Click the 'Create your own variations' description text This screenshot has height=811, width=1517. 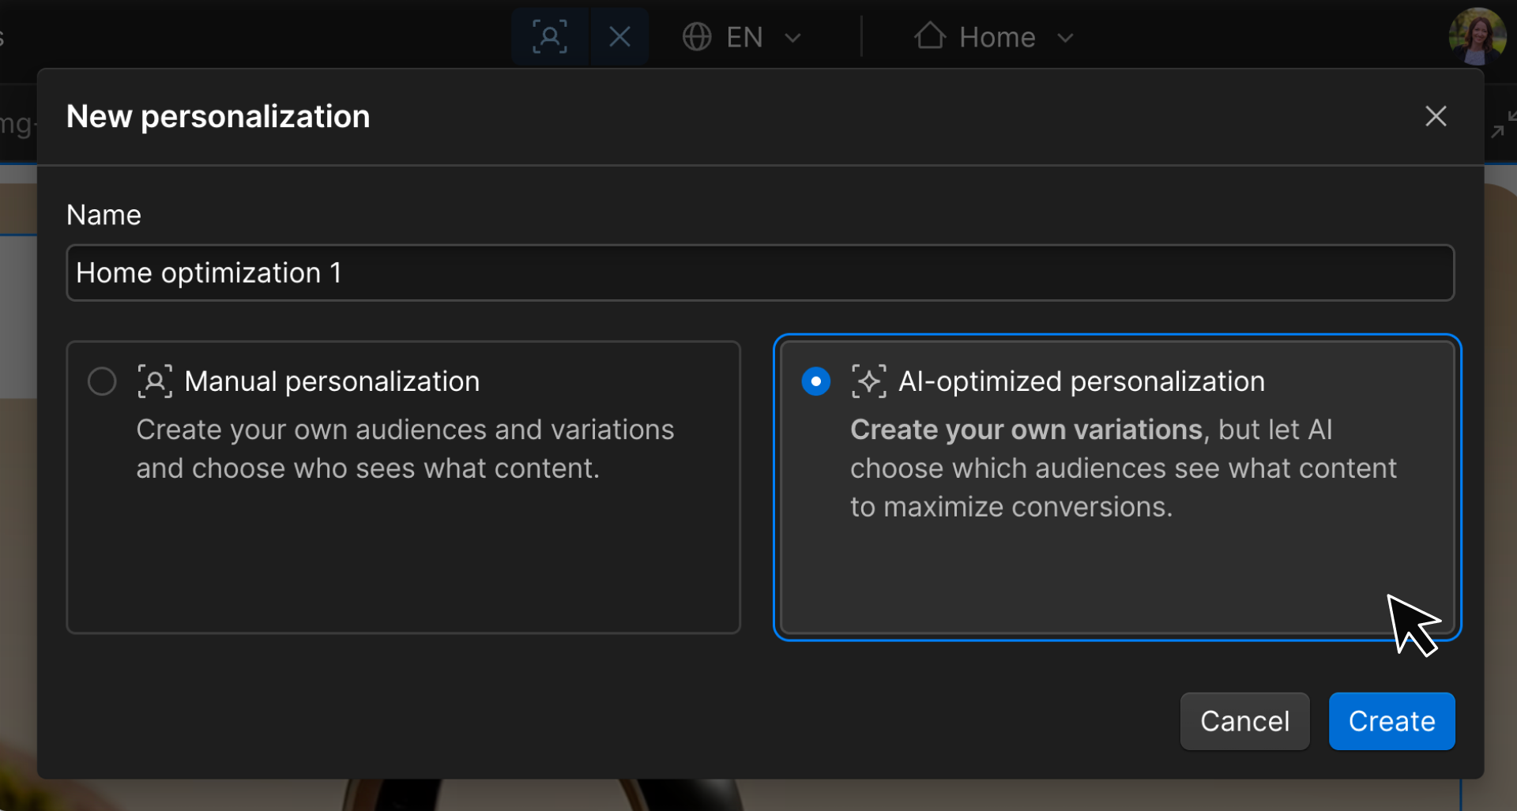coord(1026,430)
